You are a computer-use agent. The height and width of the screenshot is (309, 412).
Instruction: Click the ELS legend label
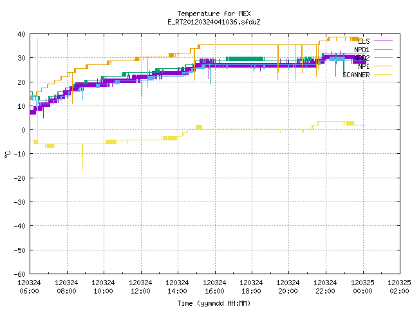click(364, 41)
